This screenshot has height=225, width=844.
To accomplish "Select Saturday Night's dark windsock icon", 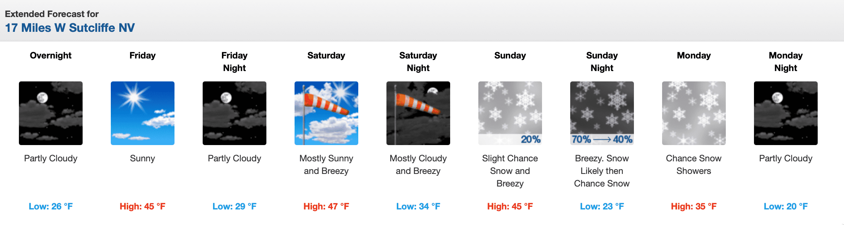I will pos(418,113).
